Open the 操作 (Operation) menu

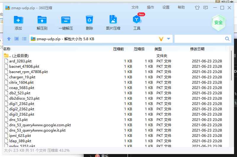coord(150,7)
